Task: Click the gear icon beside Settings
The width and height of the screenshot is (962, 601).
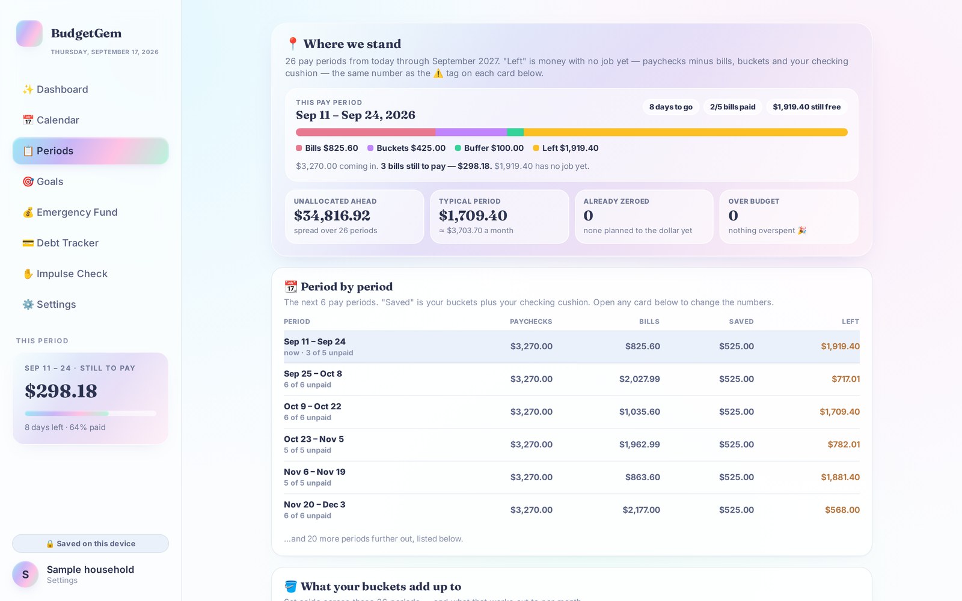Action: coord(28,304)
